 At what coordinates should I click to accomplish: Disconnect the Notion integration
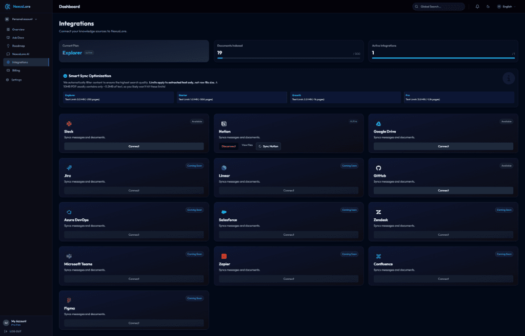pos(229,146)
